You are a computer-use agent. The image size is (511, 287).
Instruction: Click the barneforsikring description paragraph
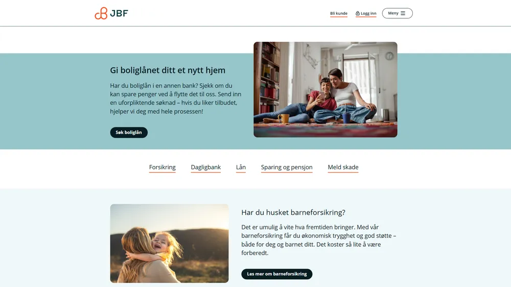(319, 240)
